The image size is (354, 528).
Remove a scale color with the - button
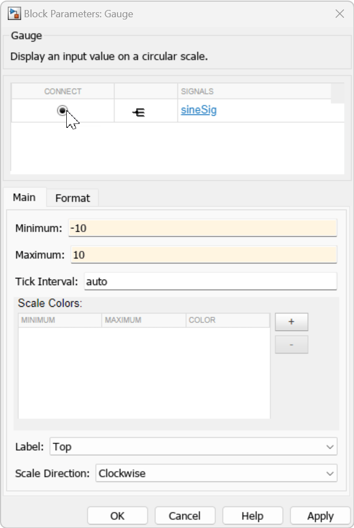point(291,344)
